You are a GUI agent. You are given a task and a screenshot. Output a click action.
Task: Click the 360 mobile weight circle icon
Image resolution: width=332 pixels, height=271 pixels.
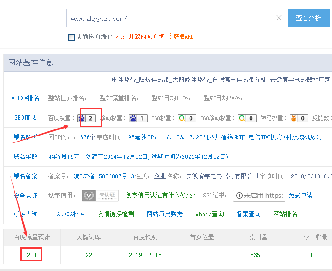click(242, 118)
